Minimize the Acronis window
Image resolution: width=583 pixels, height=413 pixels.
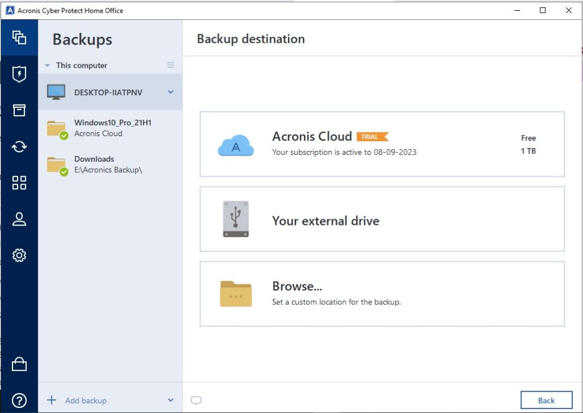pyautogui.click(x=517, y=10)
